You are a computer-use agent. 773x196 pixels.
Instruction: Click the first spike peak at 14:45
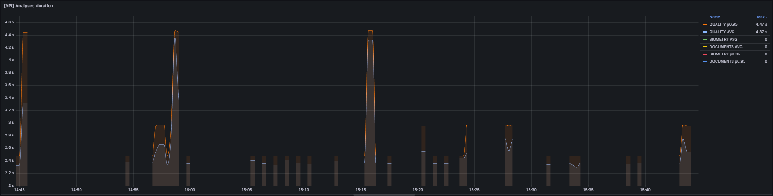[25, 33]
